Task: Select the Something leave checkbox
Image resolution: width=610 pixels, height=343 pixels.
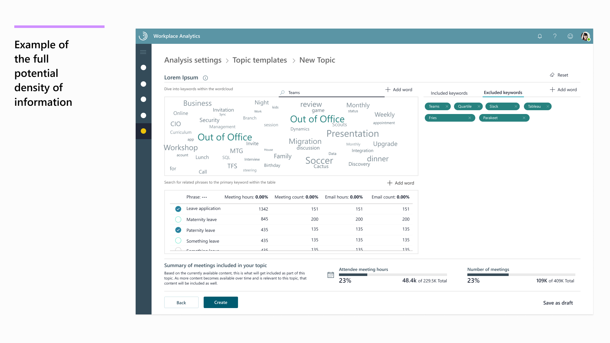Action: pyautogui.click(x=178, y=240)
